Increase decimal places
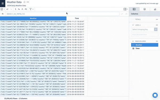 tap(26, 9)
